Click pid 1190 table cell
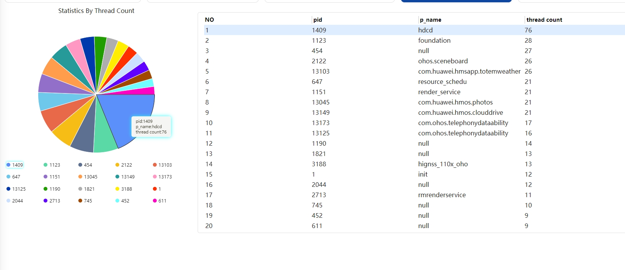 (319, 143)
